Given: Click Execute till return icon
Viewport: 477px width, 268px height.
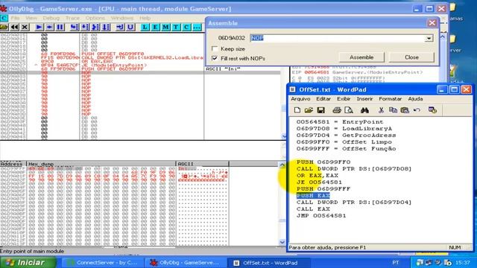Looking at the screenshot, I should 120,27.
